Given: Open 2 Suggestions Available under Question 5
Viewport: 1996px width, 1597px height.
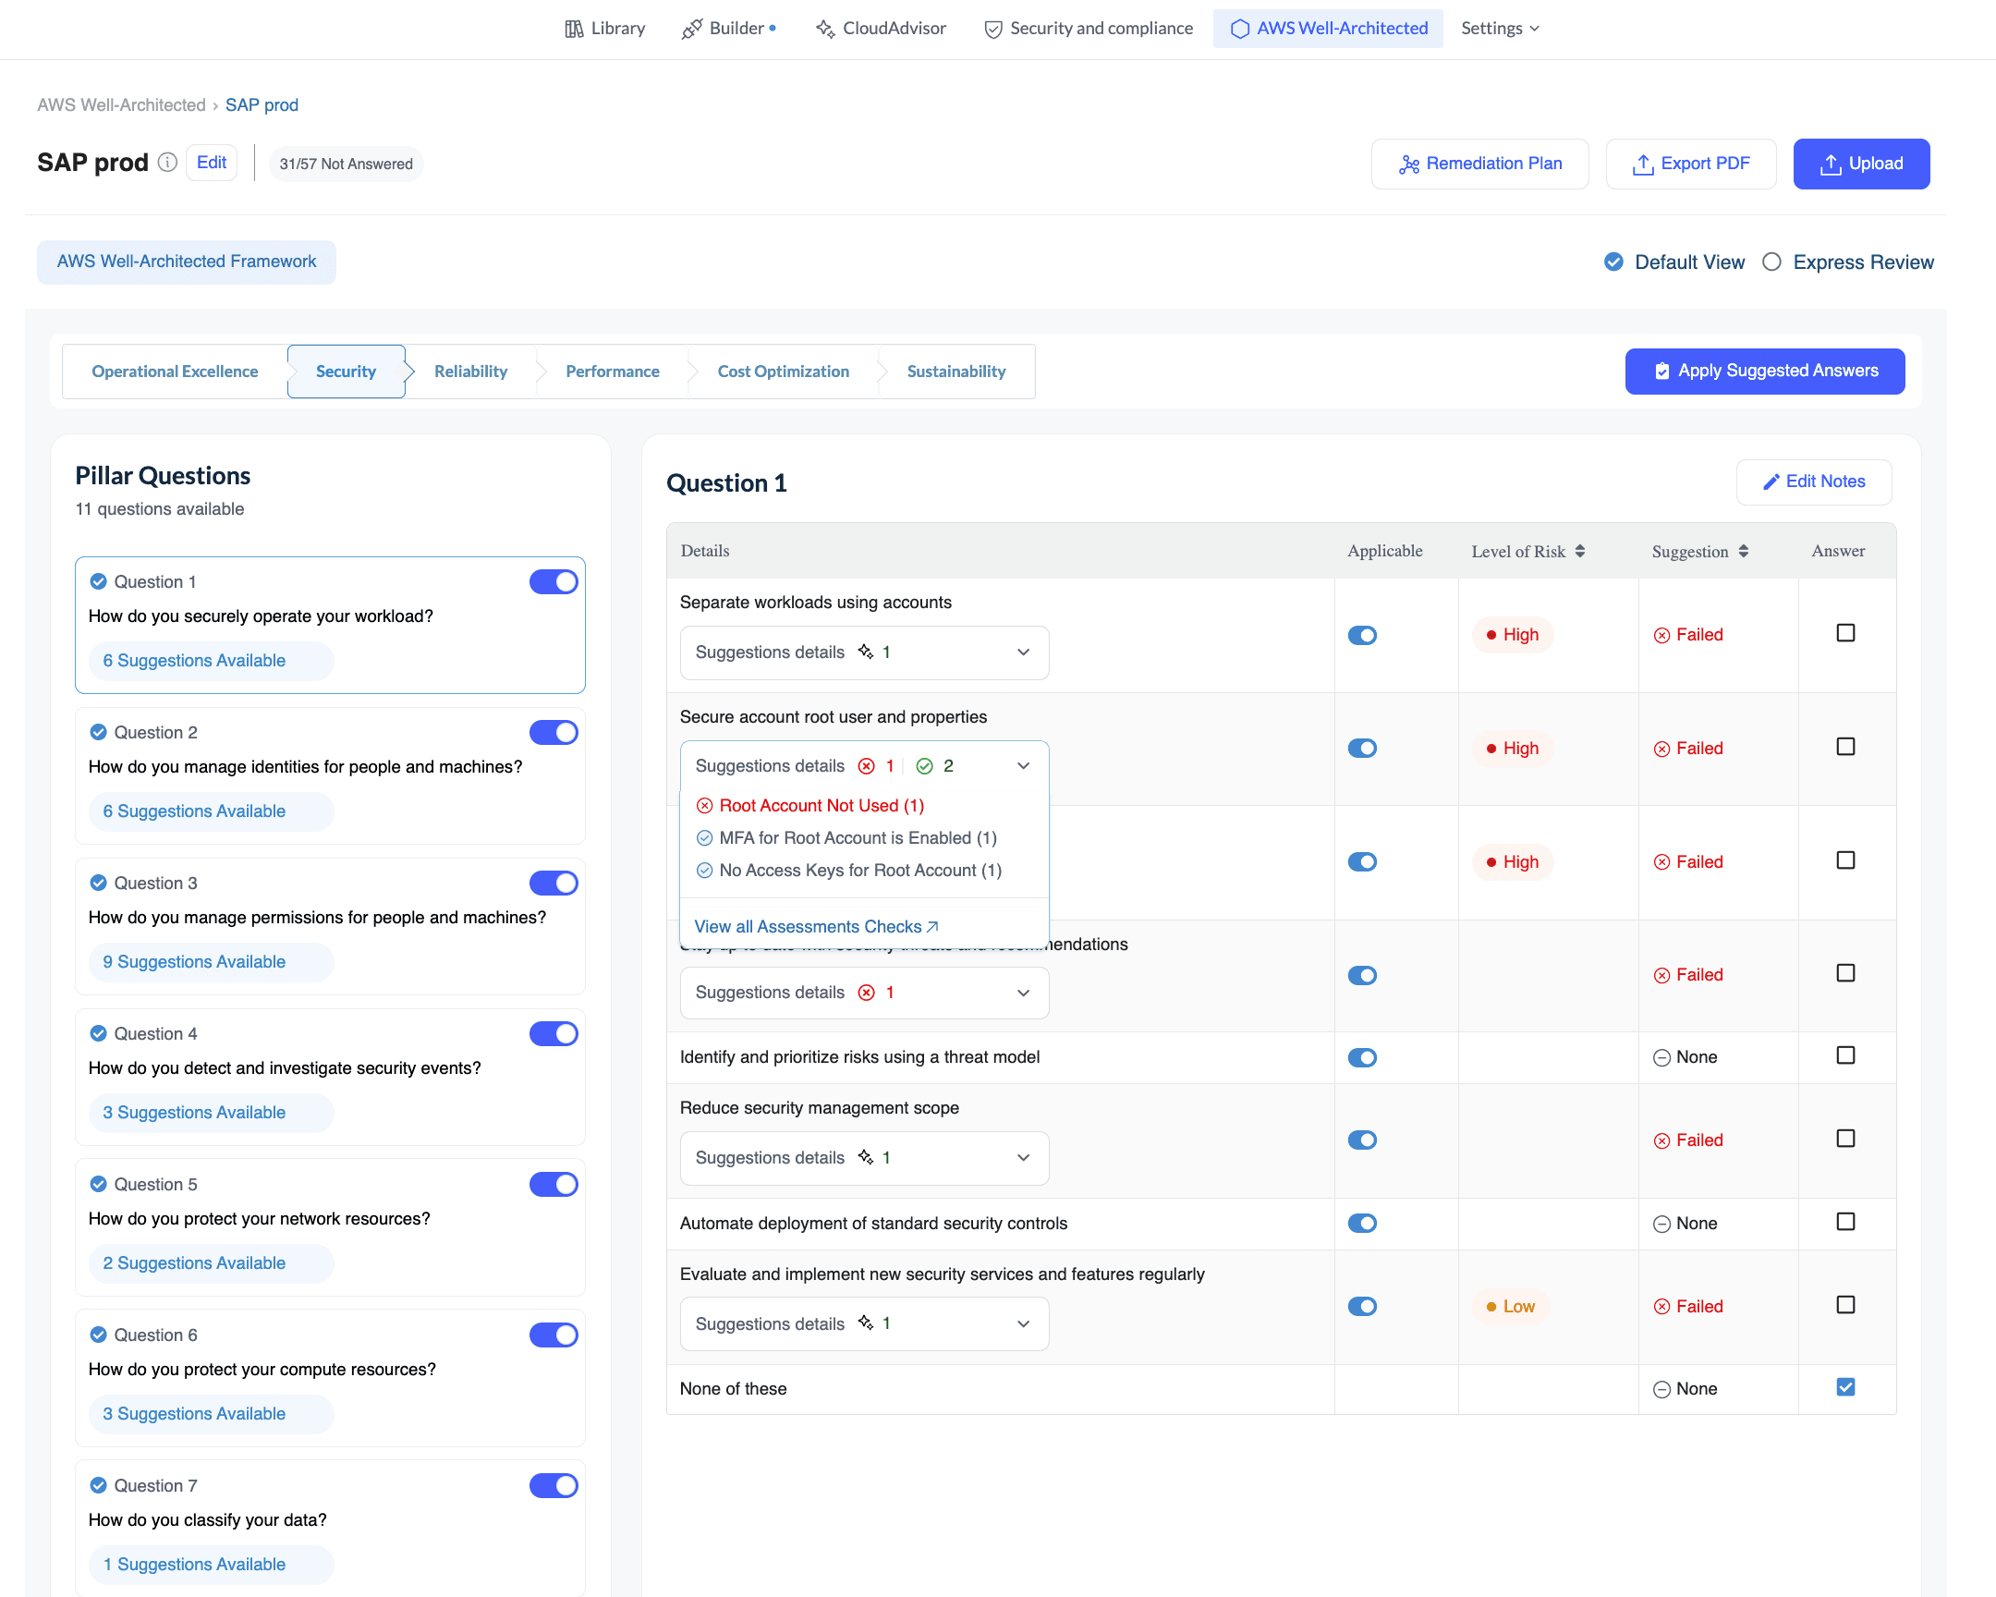Looking at the screenshot, I should (211, 1263).
